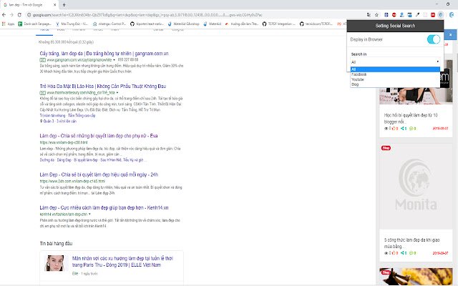Click the like icon under Học hỏi bí quyết card

click(394, 129)
